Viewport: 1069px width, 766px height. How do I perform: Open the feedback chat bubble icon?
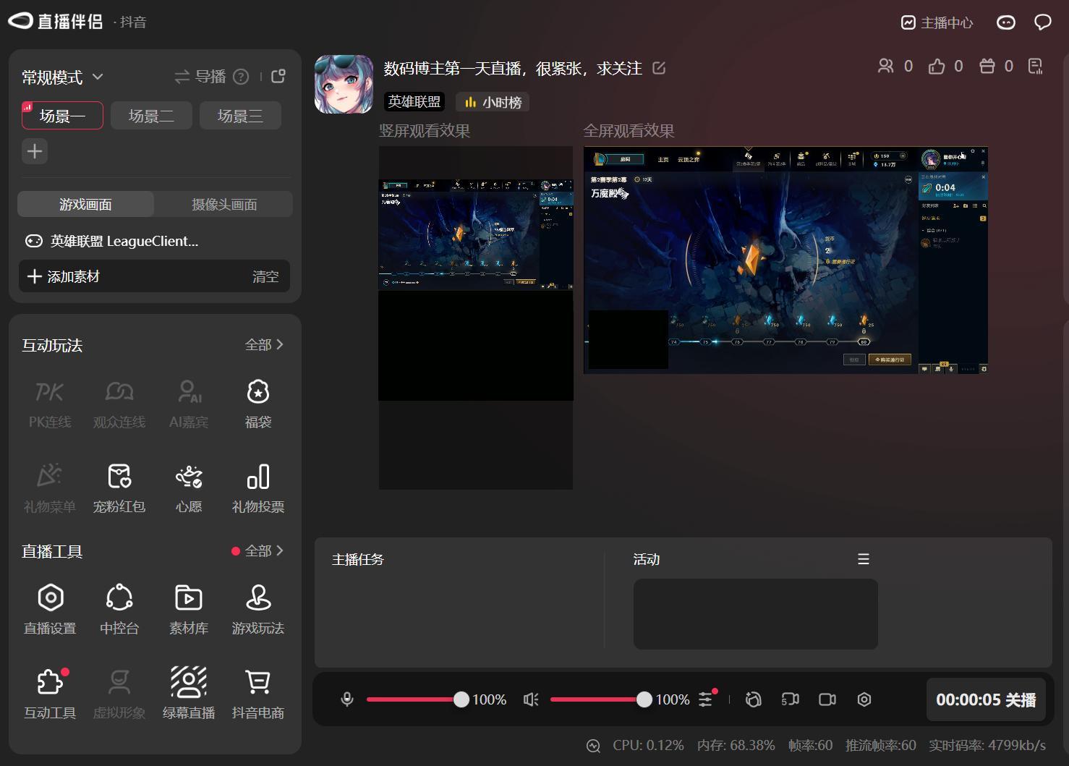[x=1042, y=22]
